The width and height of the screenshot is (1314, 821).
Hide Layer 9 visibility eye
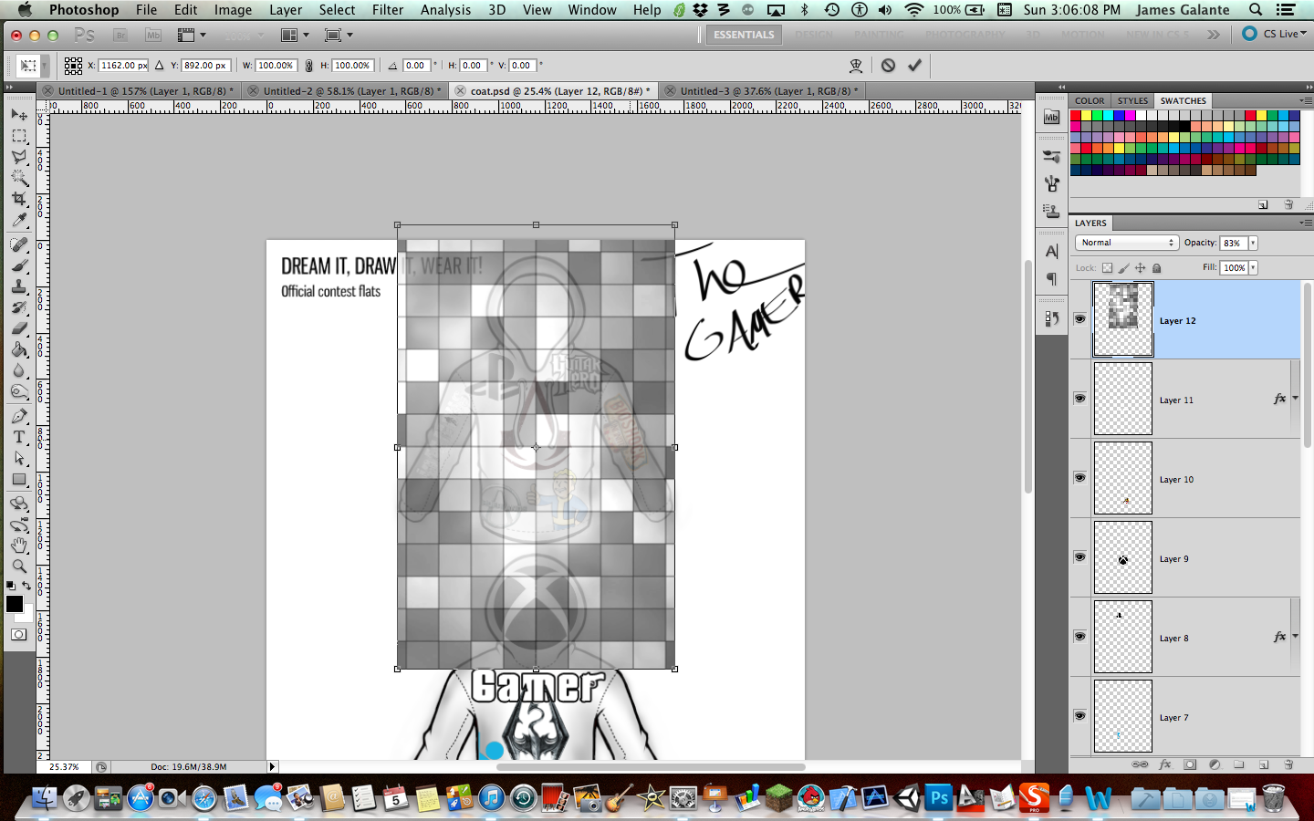[1080, 557]
